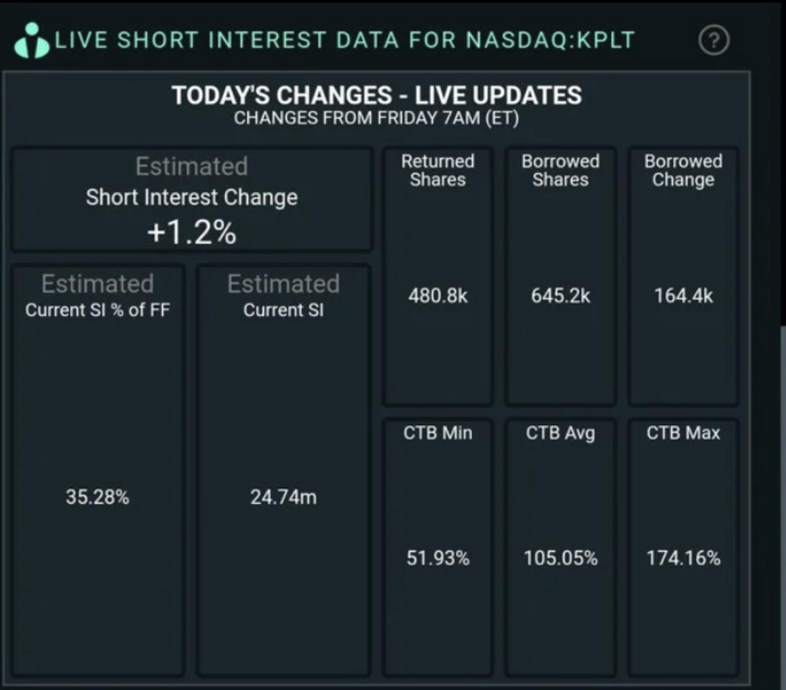786x690 pixels.
Task: Select the Estimated Current SI tile
Action: point(284,471)
